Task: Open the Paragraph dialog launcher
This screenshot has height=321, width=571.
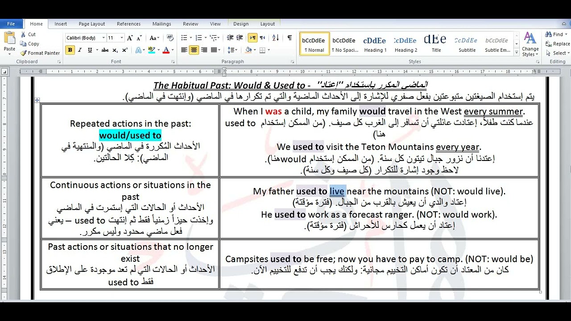Action: point(293,62)
